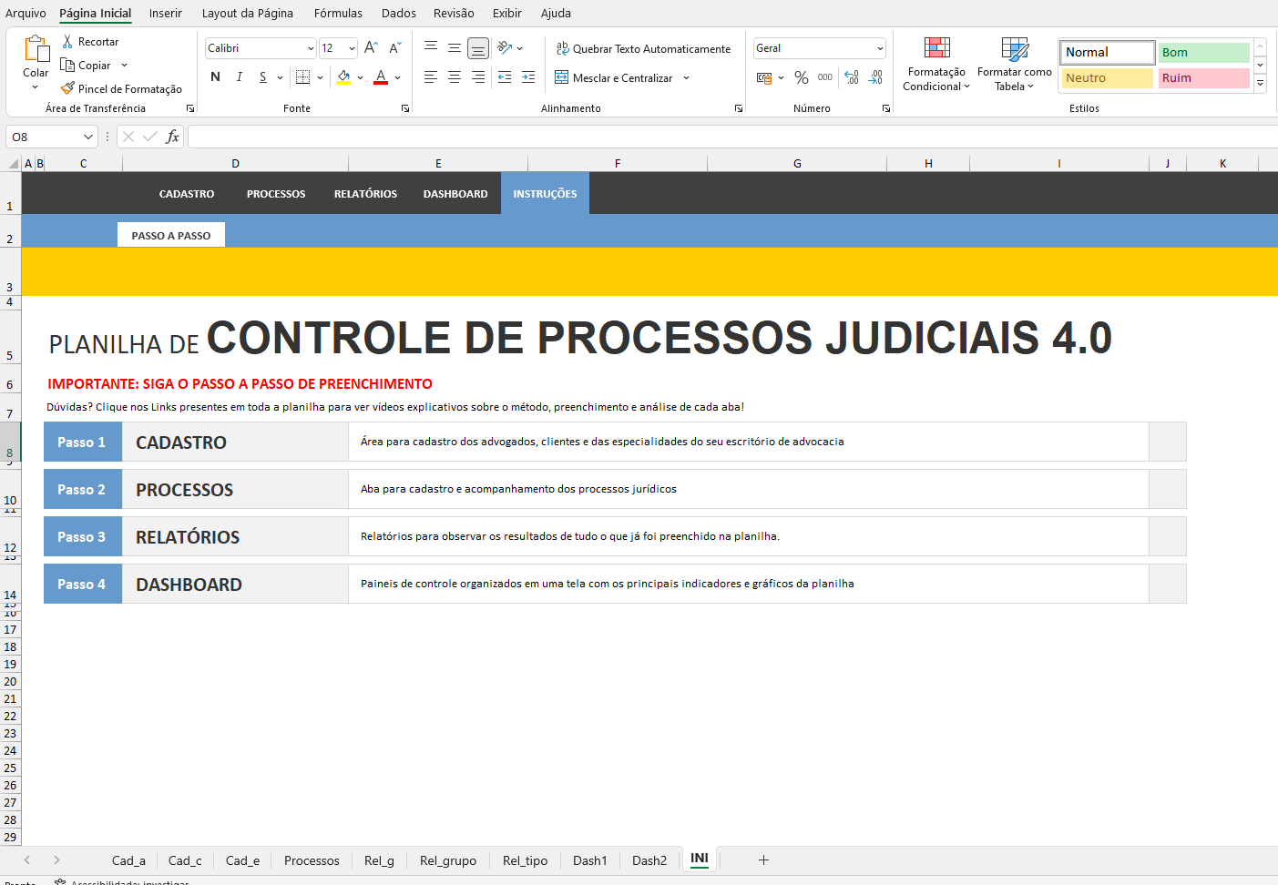
Task: Click the Pincel de Formatação icon
Action: click(x=67, y=88)
